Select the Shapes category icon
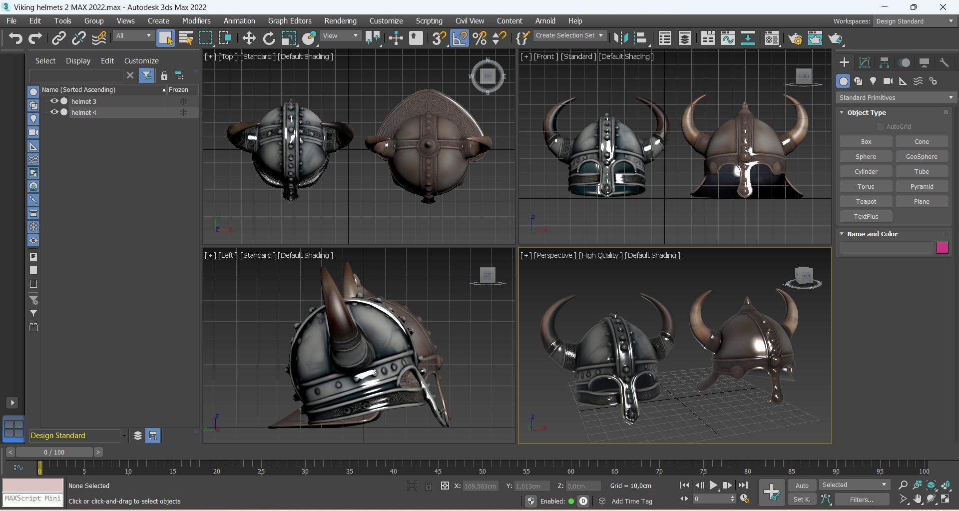This screenshot has height=511, width=959. click(x=858, y=81)
